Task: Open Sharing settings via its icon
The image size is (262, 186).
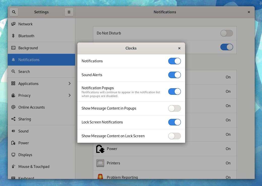Action: click(13, 119)
